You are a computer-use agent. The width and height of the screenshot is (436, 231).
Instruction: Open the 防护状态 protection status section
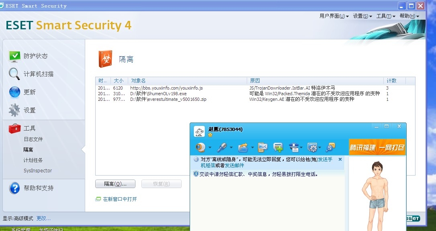tap(28, 56)
